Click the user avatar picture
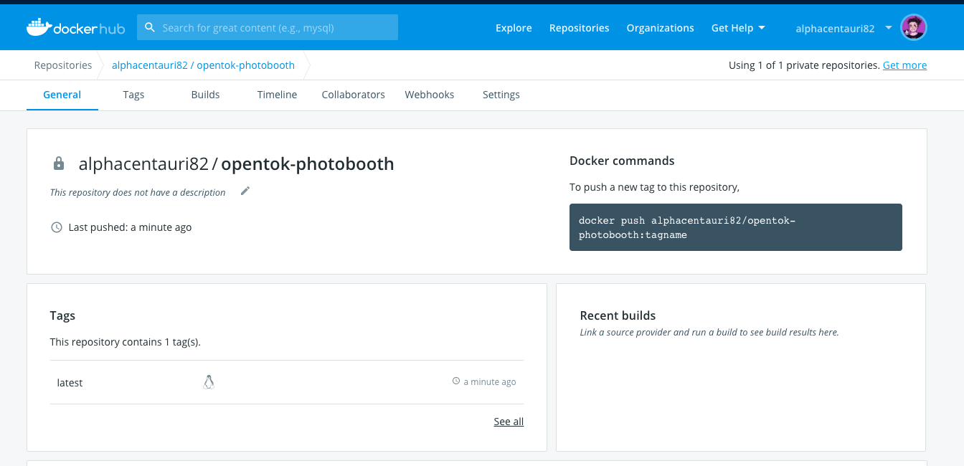The width and height of the screenshot is (964, 466). (914, 28)
